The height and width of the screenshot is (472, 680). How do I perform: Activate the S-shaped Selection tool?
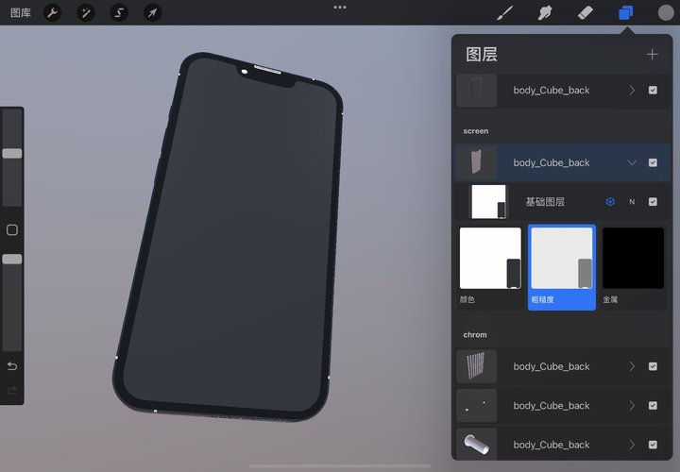click(x=119, y=12)
